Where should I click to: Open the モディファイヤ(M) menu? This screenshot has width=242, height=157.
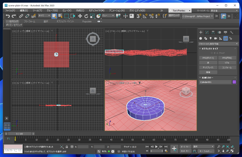[96, 11]
